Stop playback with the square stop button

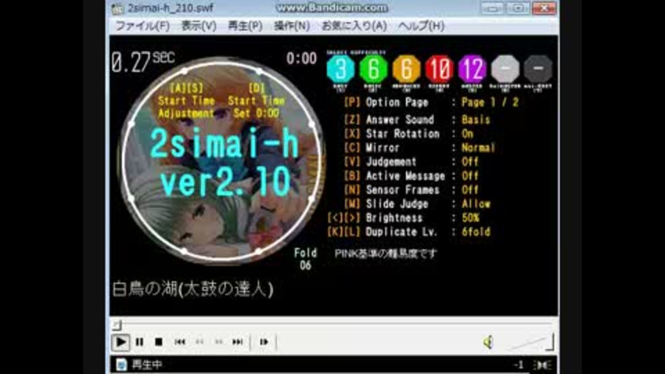(x=159, y=341)
